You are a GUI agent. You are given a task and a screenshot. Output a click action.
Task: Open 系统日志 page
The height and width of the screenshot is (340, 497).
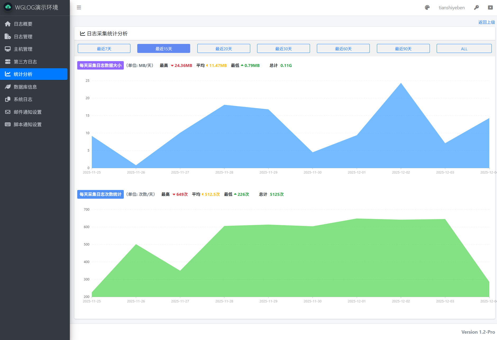(34, 99)
